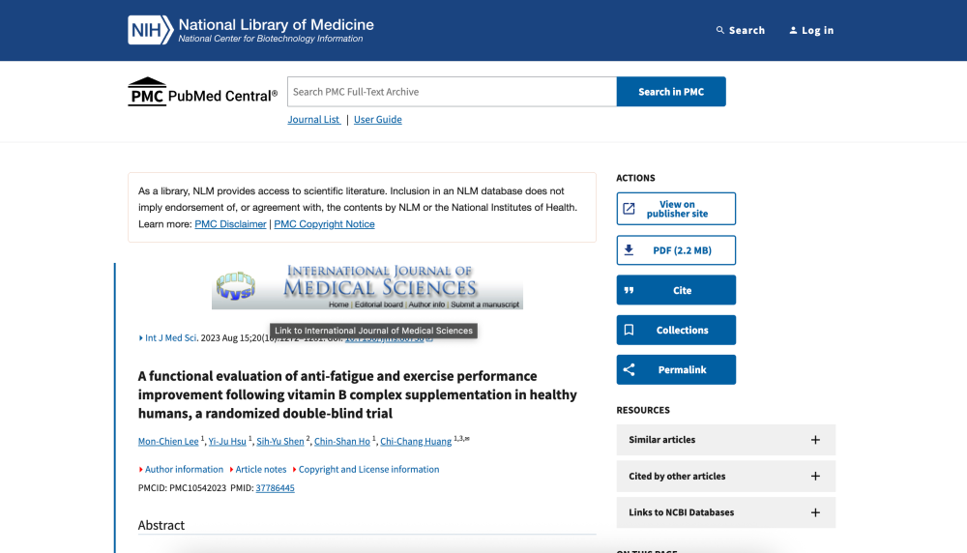Click the RESOURCES sidebar heading
Viewport: 967px width, 553px height.
point(643,410)
